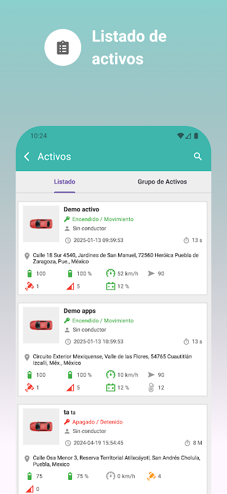The width and height of the screenshot is (227, 494).
Task: Go back using the Activos back arrow
Action: point(26,157)
